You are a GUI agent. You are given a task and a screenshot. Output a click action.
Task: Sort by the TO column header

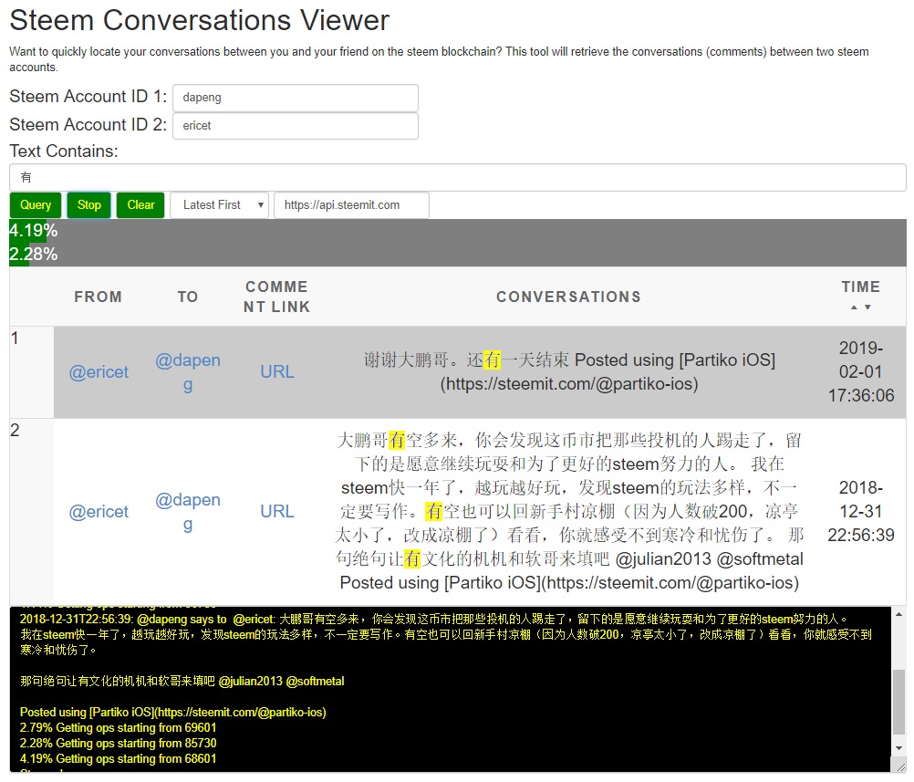188,297
